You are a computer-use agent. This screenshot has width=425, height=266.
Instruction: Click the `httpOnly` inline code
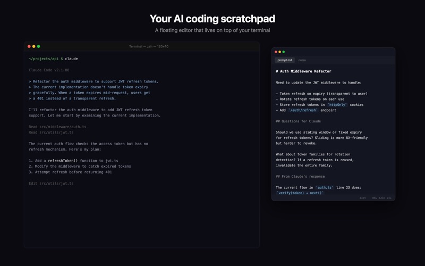pos(337,104)
